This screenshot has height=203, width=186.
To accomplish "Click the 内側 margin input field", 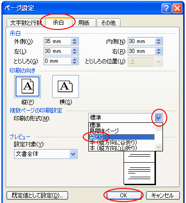I will [141, 41].
